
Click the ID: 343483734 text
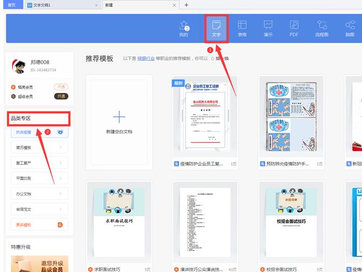click(43, 70)
